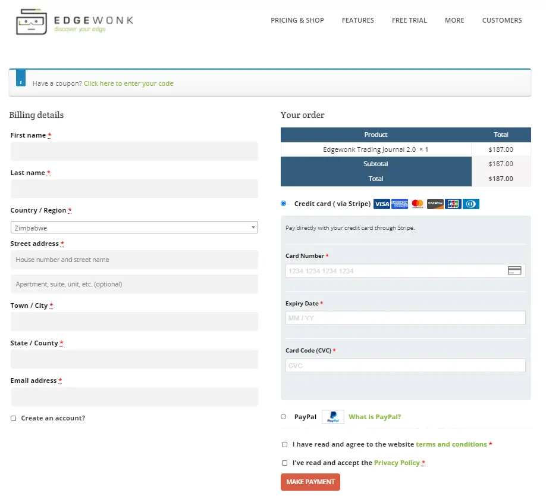Open the Pricing & Shop menu
This screenshot has width=546, height=502.
tap(297, 20)
